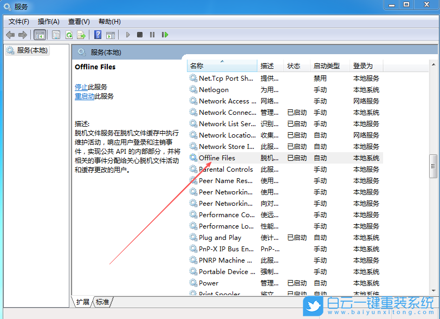Click the Restart service toolbar icon
This screenshot has height=319, width=440.
click(x=165, y=35)
